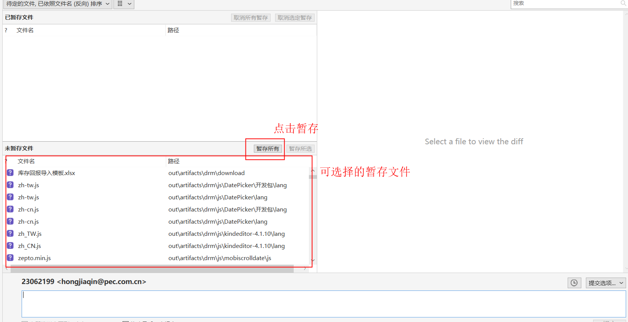Click status icon of zh-tw.js in DatePicker\lang
This screenshot has height=322, width=628.
tap(10, 197)
